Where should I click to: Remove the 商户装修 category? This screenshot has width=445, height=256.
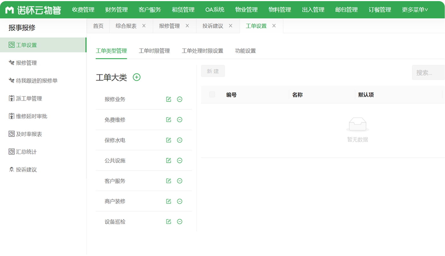[x=180, y=201]
